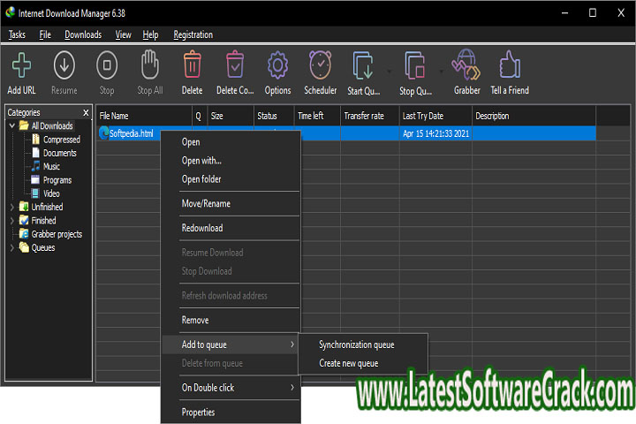Image resolution: width=636 pixels, height=424 pixels.
Task: Select the Compressed category
Action: click(x=62, y=140)
